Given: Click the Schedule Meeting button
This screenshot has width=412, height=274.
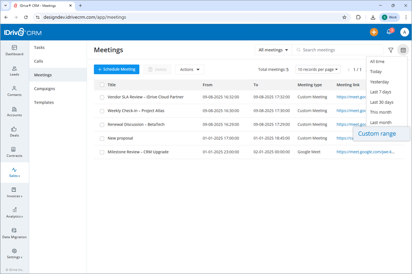Looking at the screenshot, I should (x=116, y=69).
